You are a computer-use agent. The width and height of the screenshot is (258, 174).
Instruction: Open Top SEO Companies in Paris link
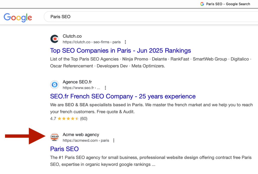click(120, 50)
